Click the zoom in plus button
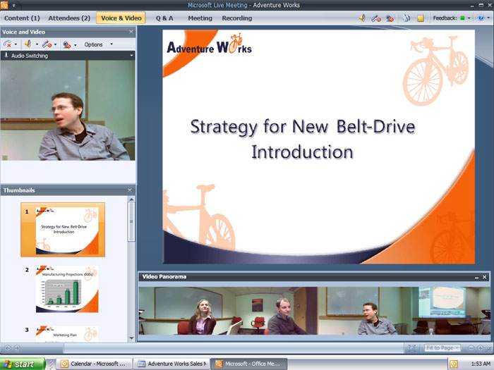 pos(480,348)
